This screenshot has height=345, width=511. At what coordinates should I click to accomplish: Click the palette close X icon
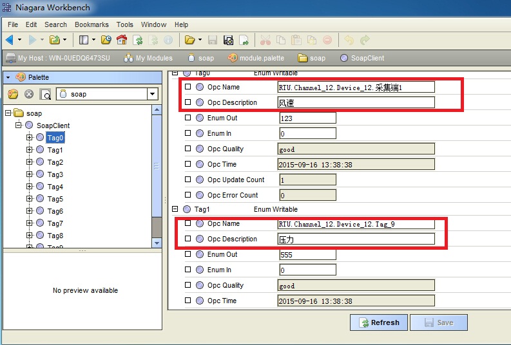[30, 94]
